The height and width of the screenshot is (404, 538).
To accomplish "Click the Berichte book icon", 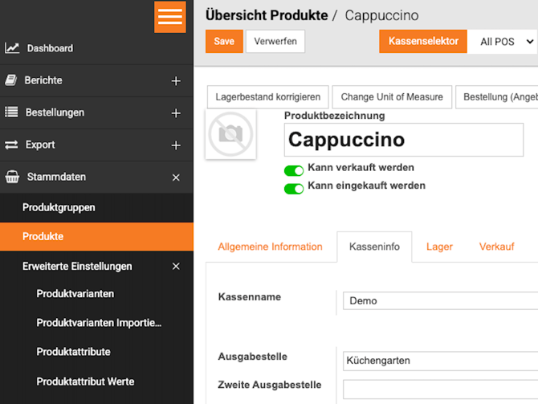I will pyautogui.click(x=10, y=80).
